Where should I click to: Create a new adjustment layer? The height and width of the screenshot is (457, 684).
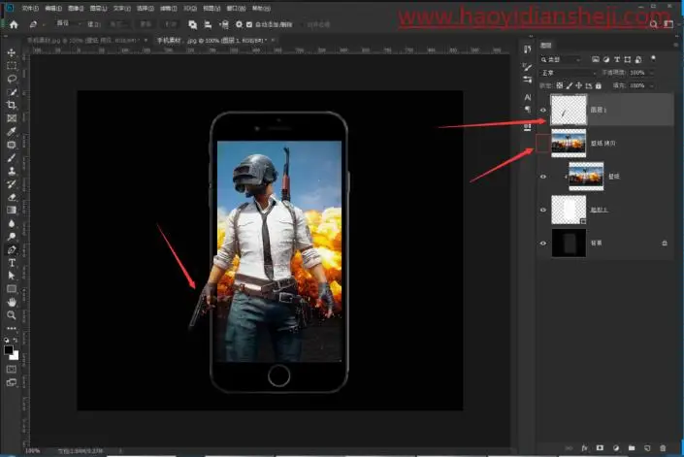(x=616, y=448)
